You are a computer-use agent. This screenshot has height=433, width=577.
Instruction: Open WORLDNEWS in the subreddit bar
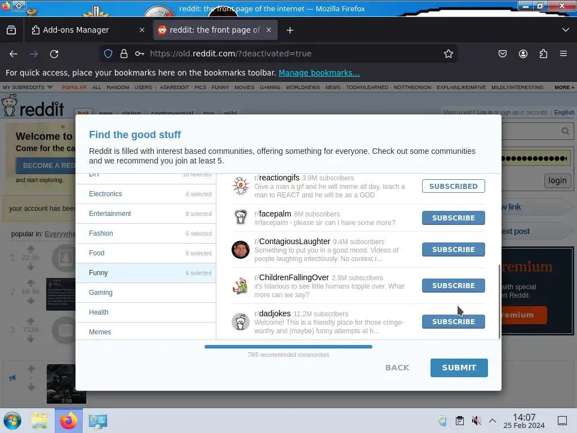tap(303, 87)
